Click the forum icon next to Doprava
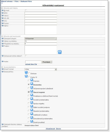Image resolution: width=110 pixels, height=132 pixels. tap(31, 80)
